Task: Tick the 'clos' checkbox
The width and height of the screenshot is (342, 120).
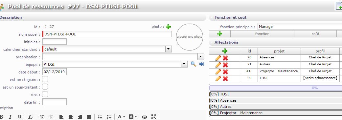Action: 45,94
